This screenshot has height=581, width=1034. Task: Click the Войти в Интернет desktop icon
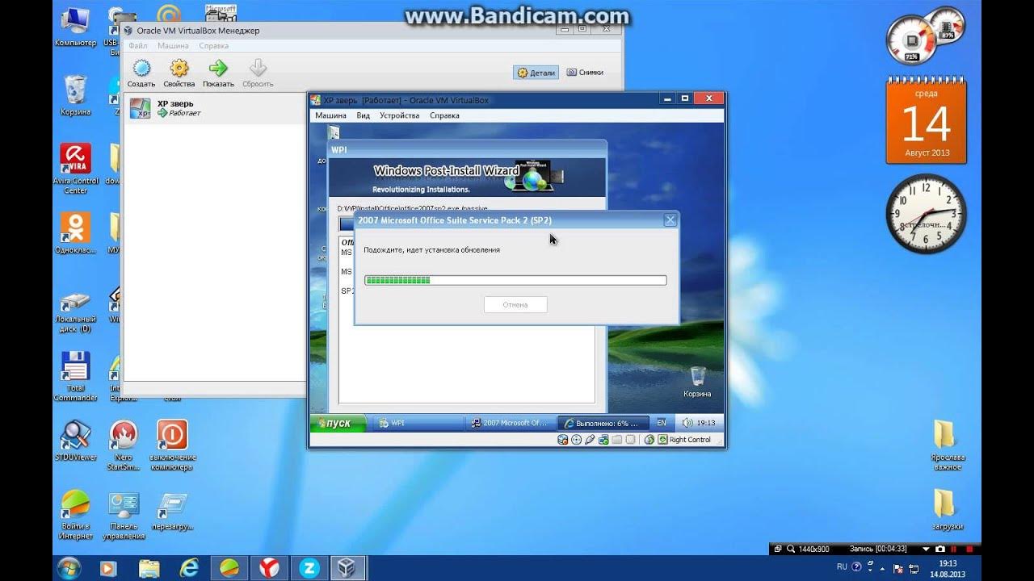click(x=75, y=515)
